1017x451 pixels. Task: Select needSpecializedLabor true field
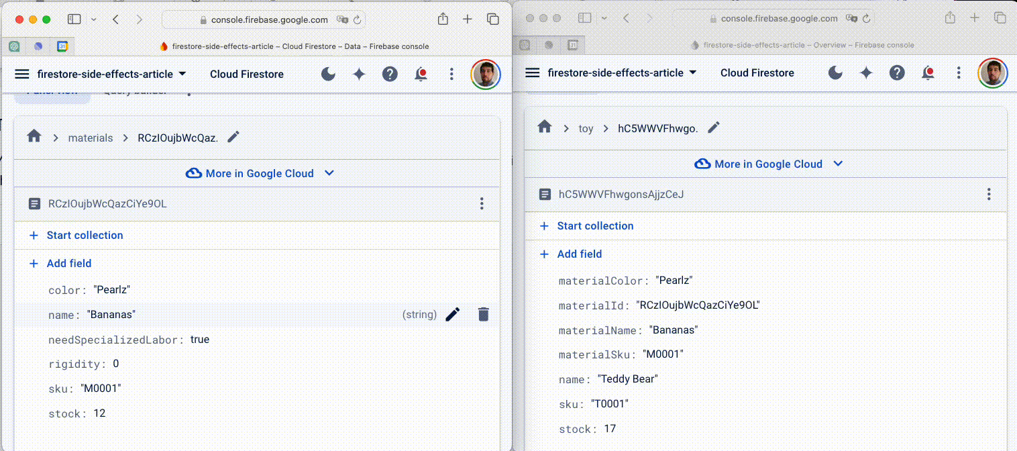pos(256,340)
